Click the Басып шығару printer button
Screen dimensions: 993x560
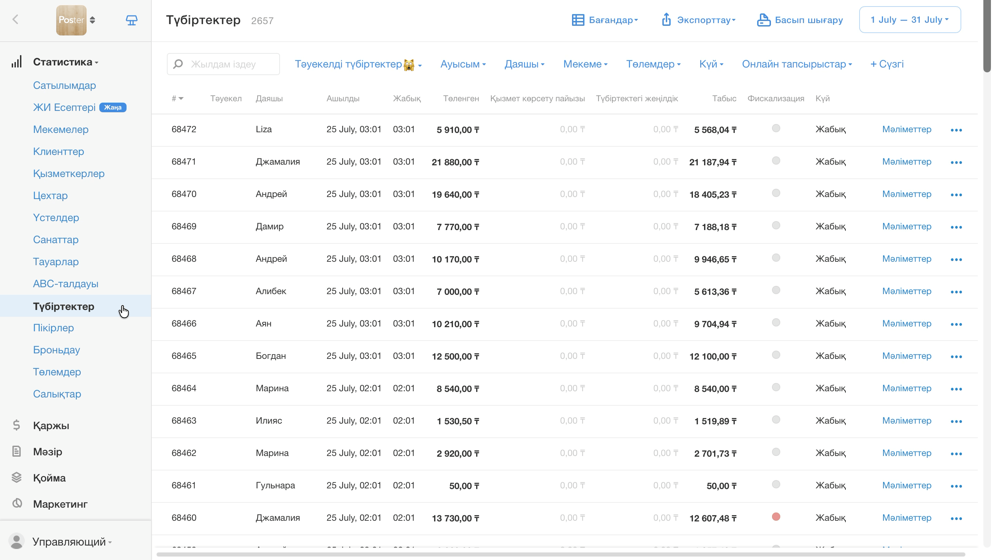(800, 20)
